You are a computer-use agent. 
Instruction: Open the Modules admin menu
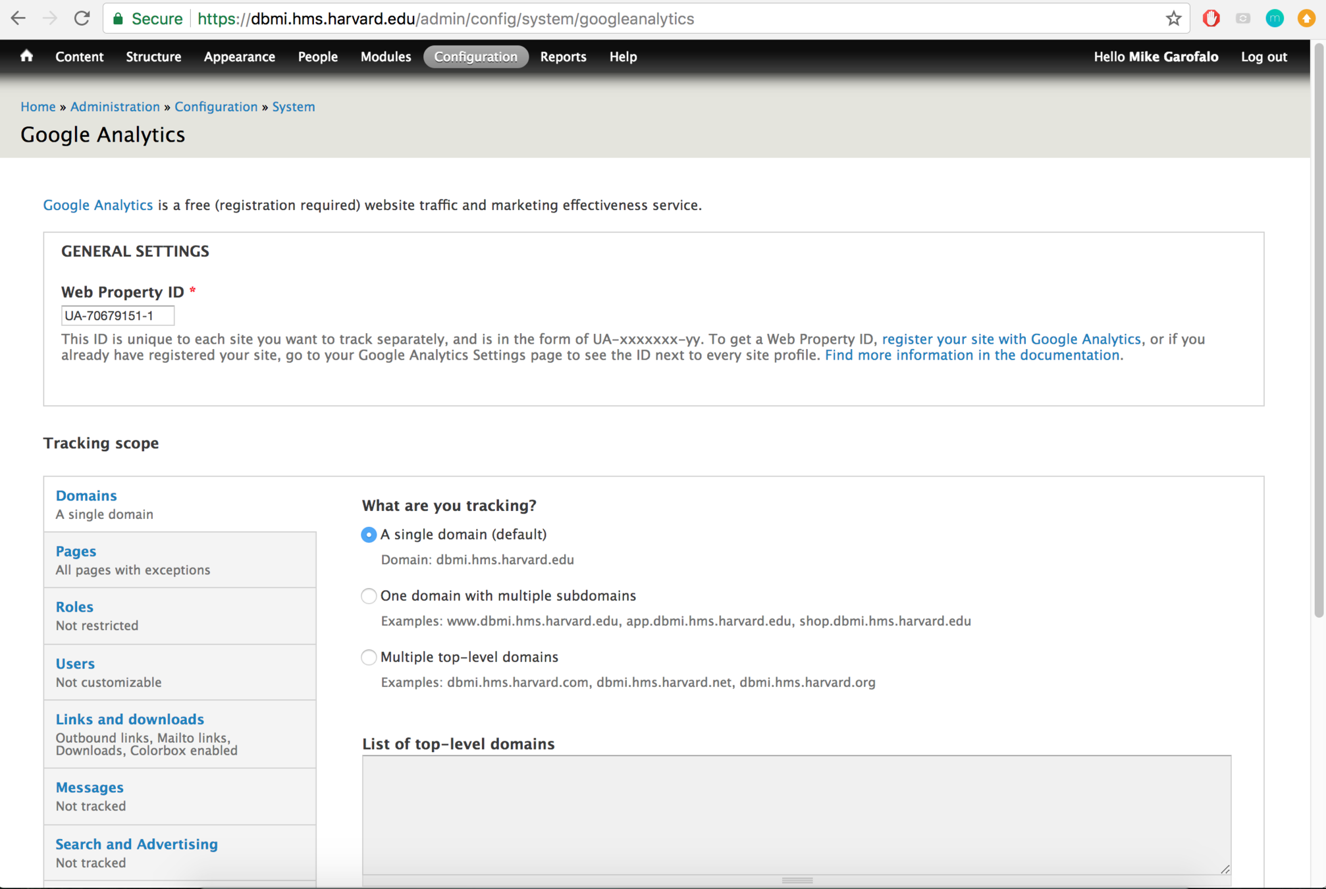[x=386, y=57]
